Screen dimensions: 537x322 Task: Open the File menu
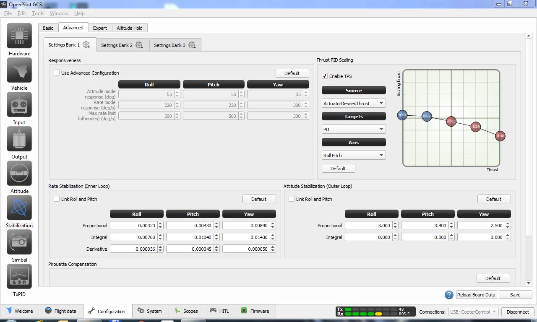pyautogui.click(x=8, y=13)
